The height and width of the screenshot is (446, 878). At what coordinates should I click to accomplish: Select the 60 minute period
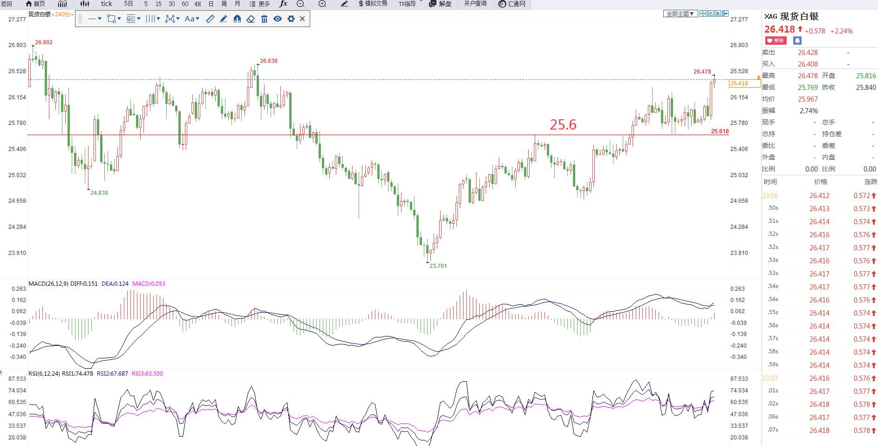[x=185, y=4]
